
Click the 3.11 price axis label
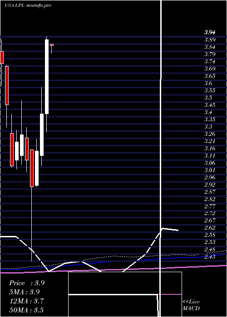coord(210,156)
